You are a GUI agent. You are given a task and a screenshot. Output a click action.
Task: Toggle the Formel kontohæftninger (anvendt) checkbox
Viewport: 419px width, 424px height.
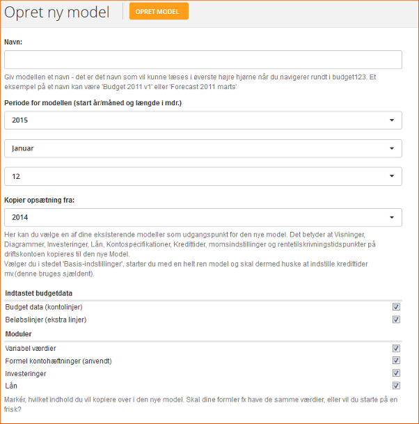pos(396,361)
